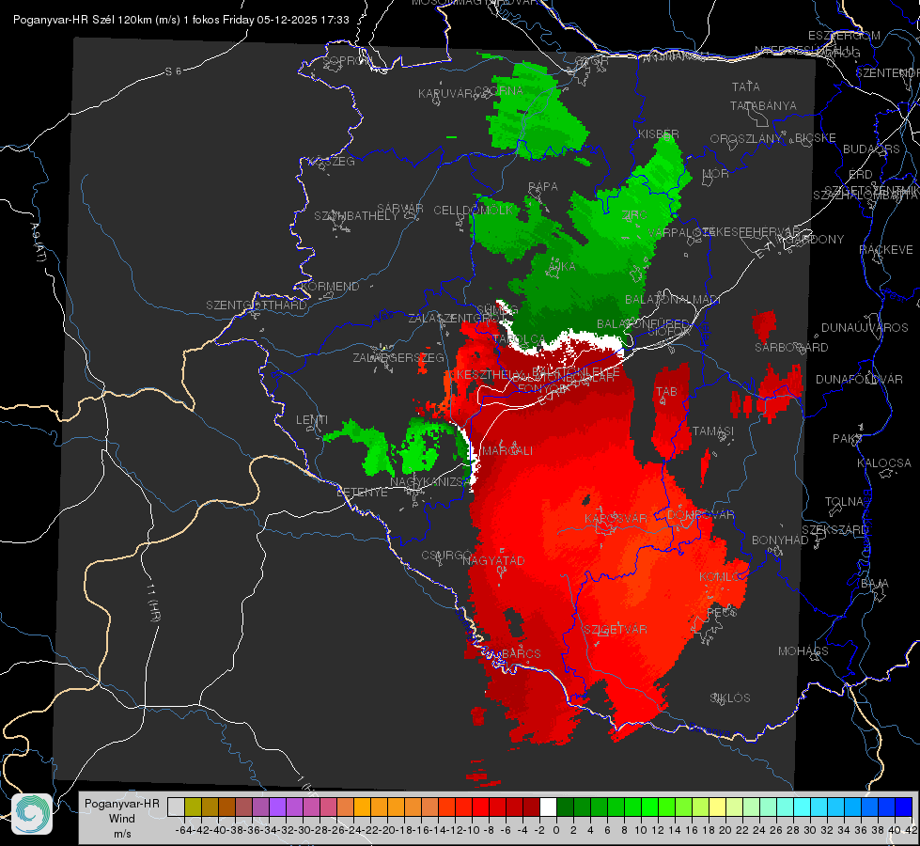The image size is (920, 846).
Task: Click the SZOMBATHELY city label
Action: point(356,216)
